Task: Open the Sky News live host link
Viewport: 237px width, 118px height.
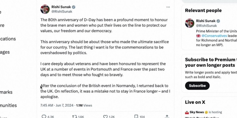Action: click(x=196, y=112)
